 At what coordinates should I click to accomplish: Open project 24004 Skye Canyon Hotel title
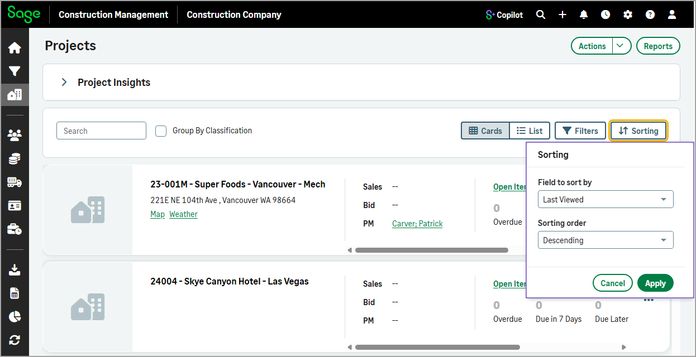230,281
